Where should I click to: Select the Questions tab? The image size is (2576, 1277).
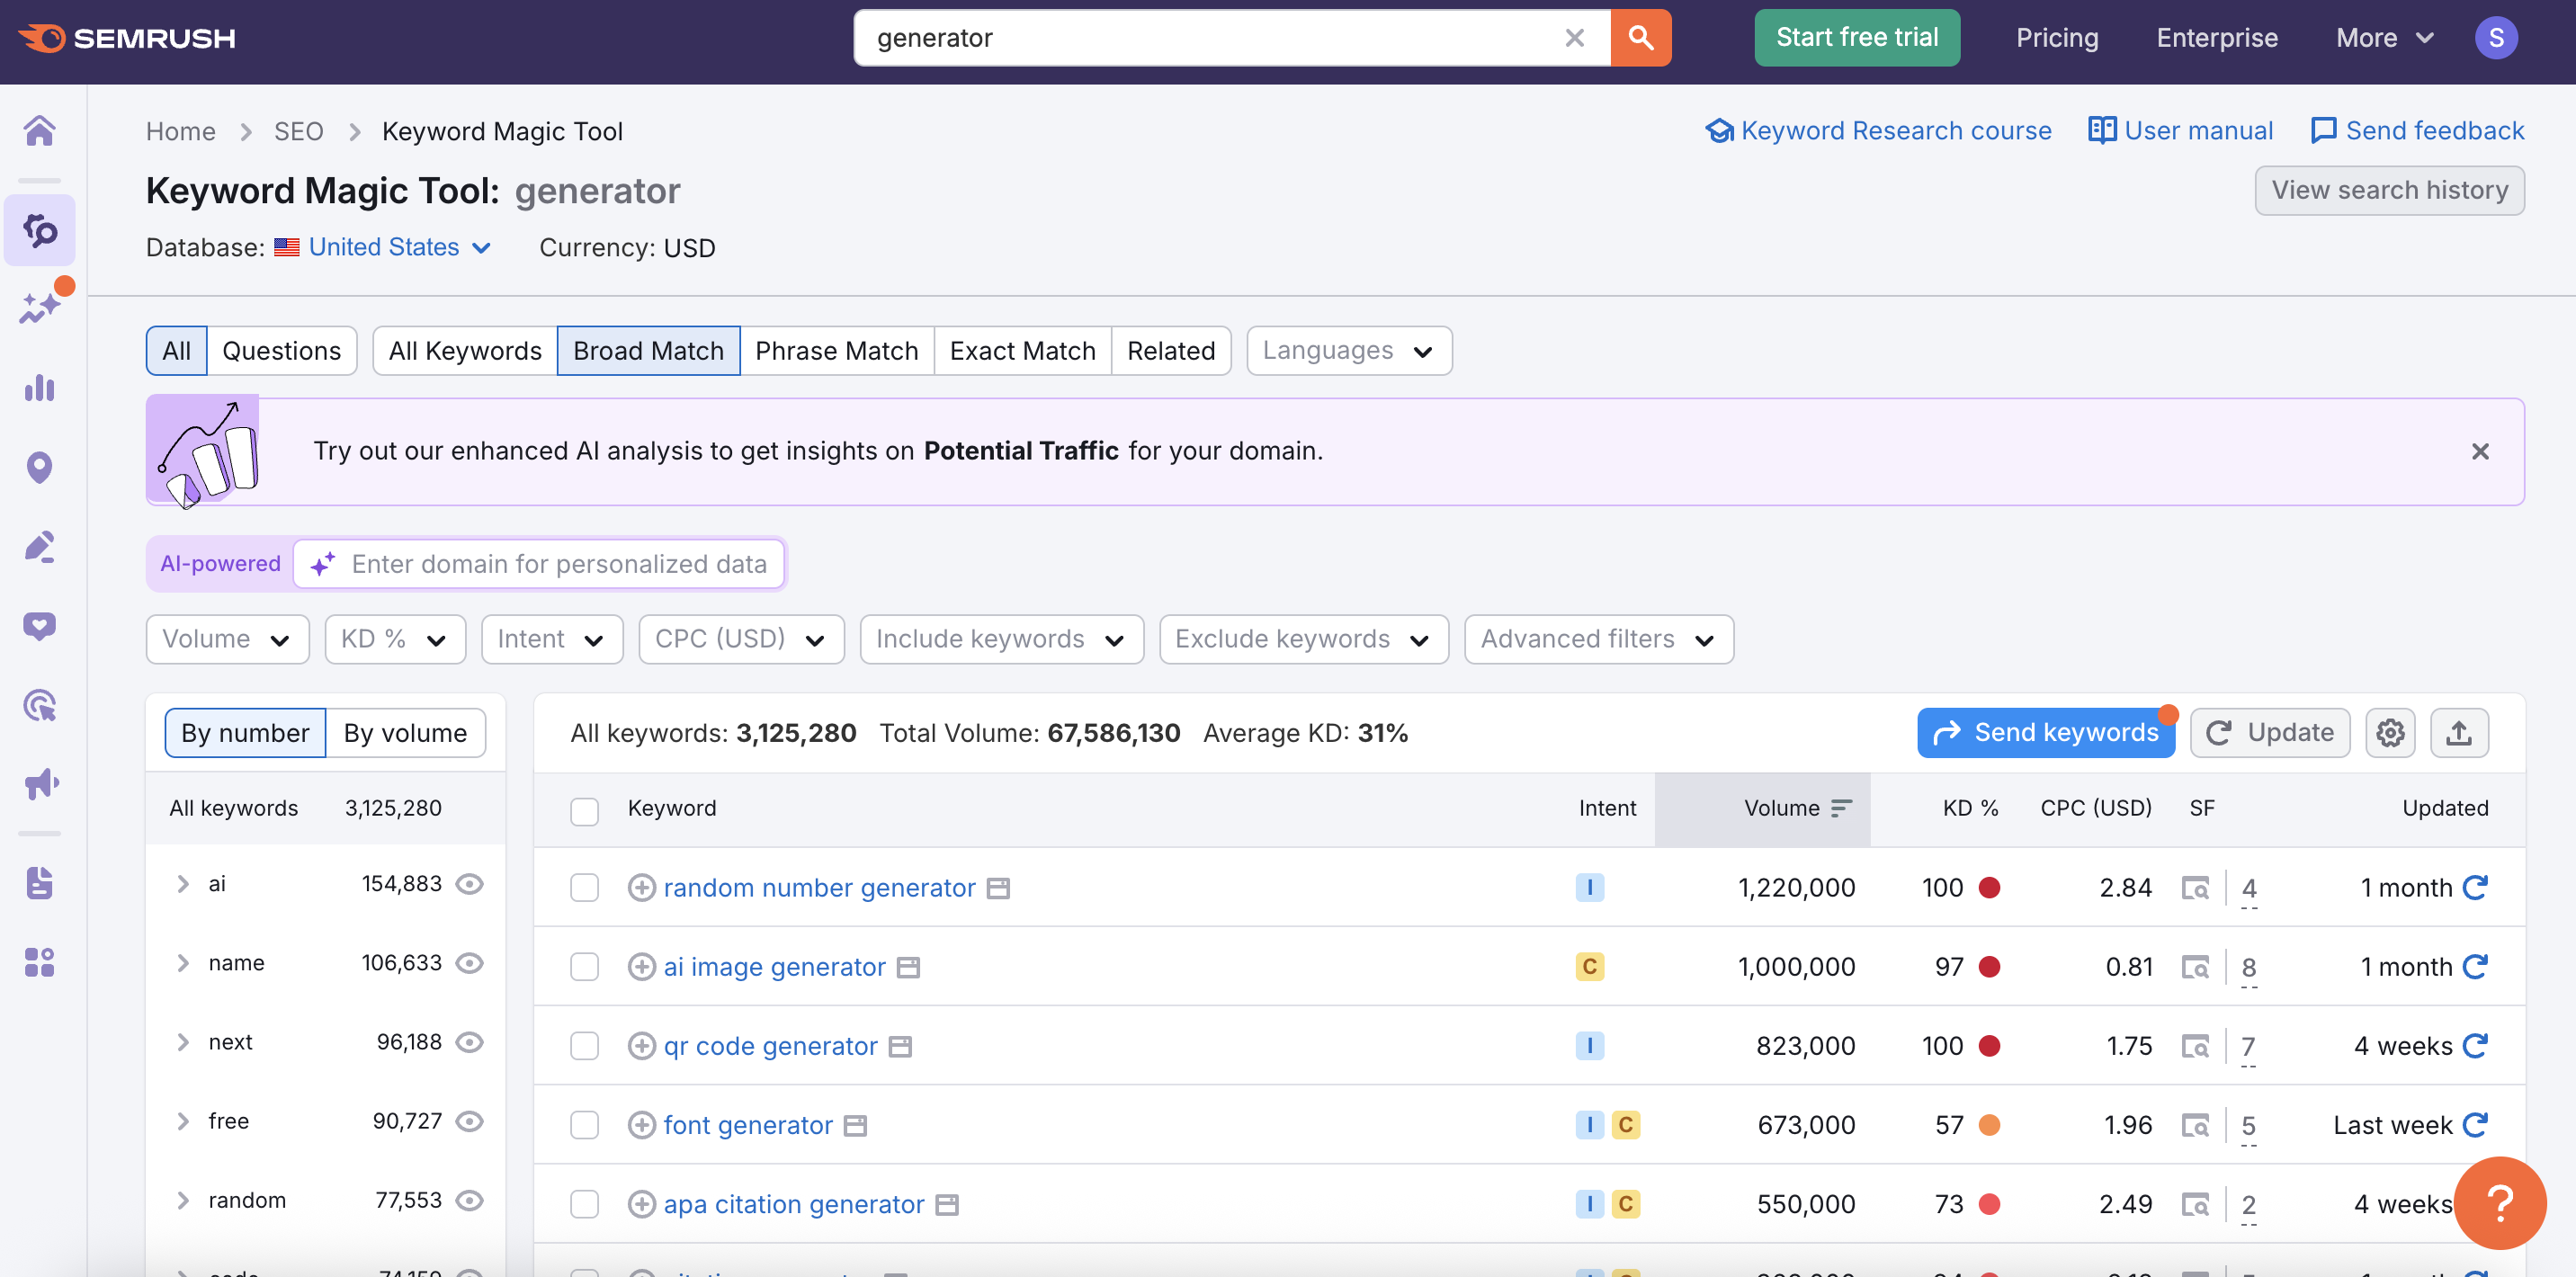pos(281,351)
